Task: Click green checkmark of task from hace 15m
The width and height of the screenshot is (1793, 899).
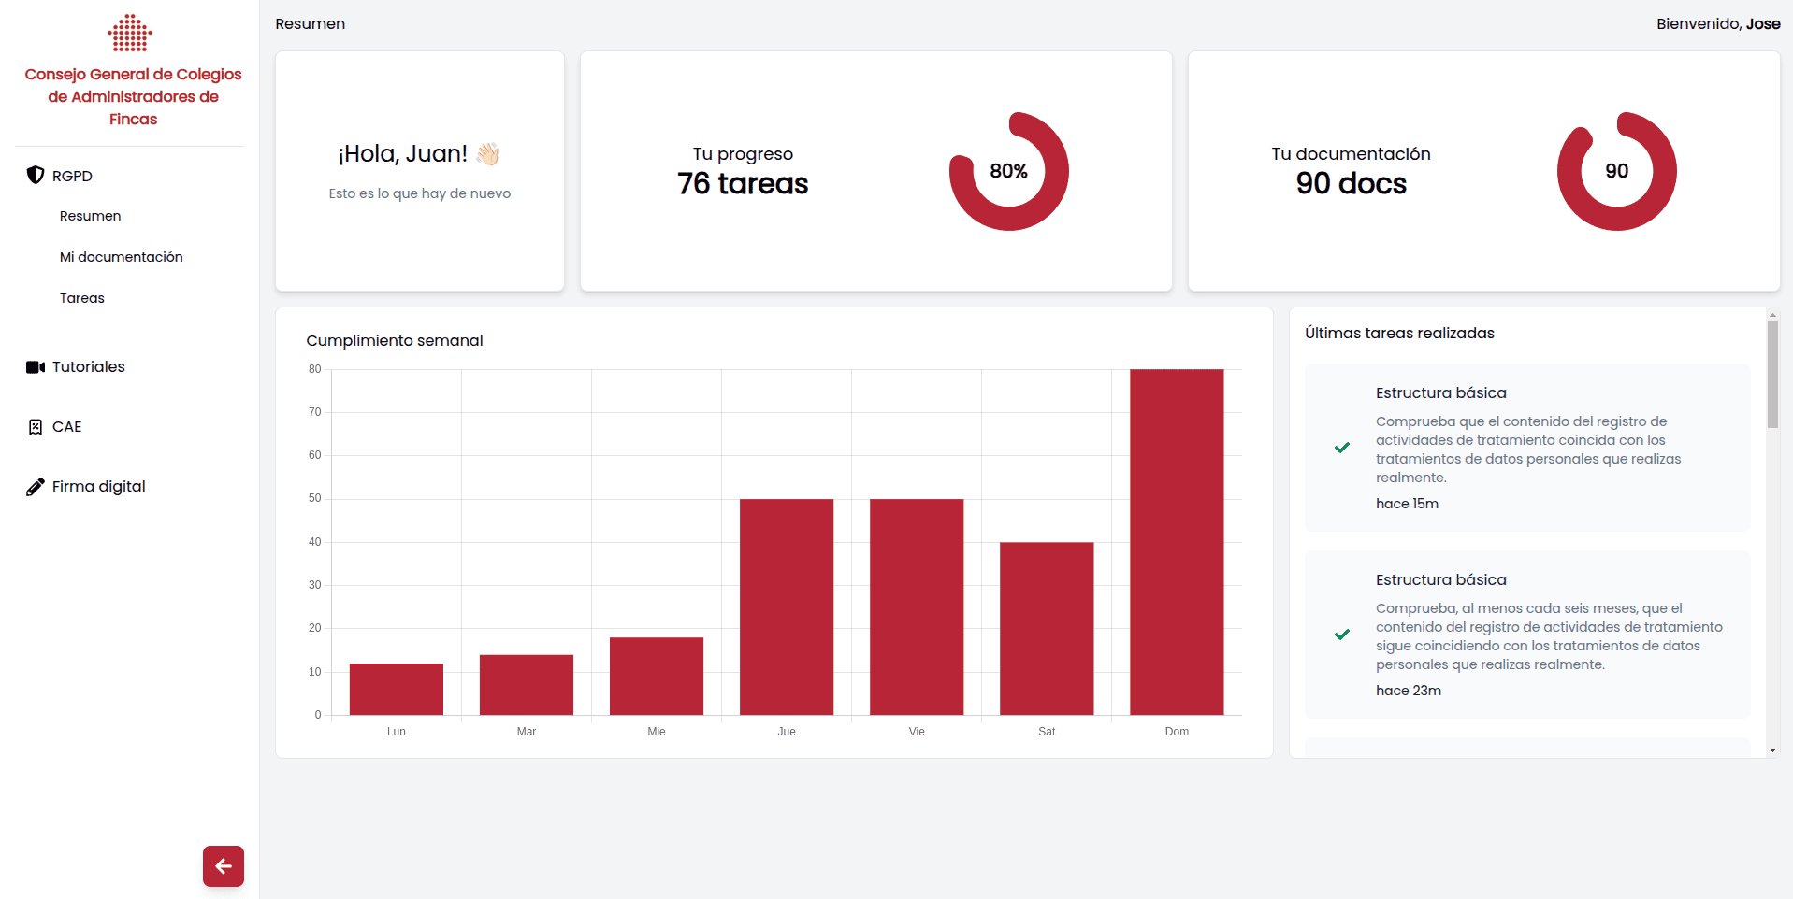Action: (x=1342, y=448)
